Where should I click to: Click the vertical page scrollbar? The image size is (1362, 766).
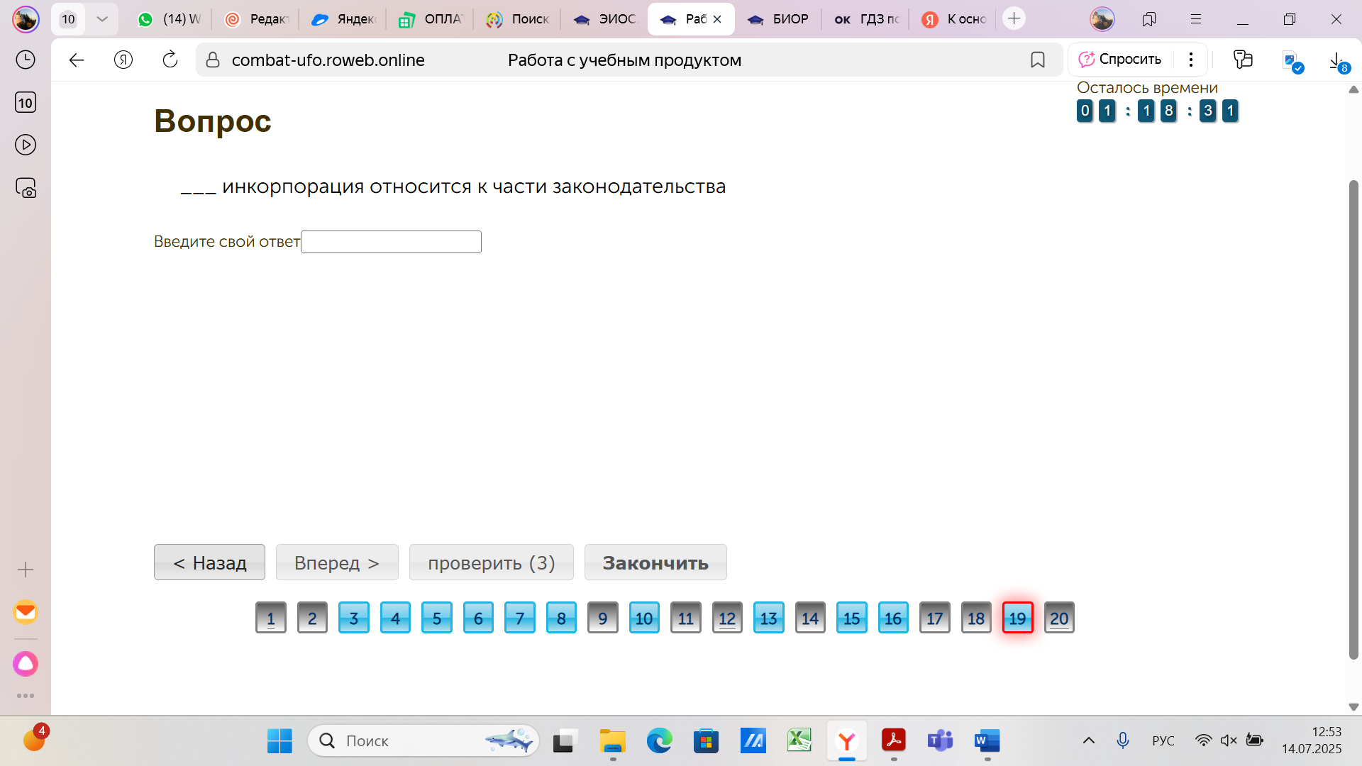pyautogui.click(x=1353, y=418)
